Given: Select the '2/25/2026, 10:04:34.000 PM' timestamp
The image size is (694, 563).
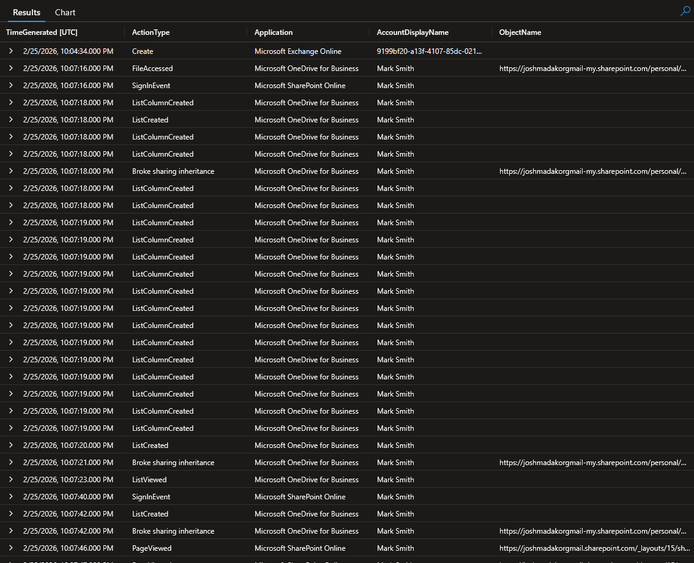Looking at the screenshot, I should pos(68,51).
